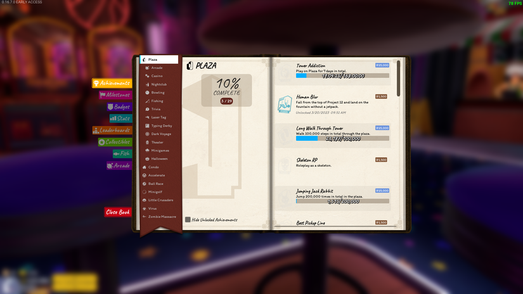Open the Collectibles tab
The height and width of the screenshot is (294, 523).
[115, 143]
